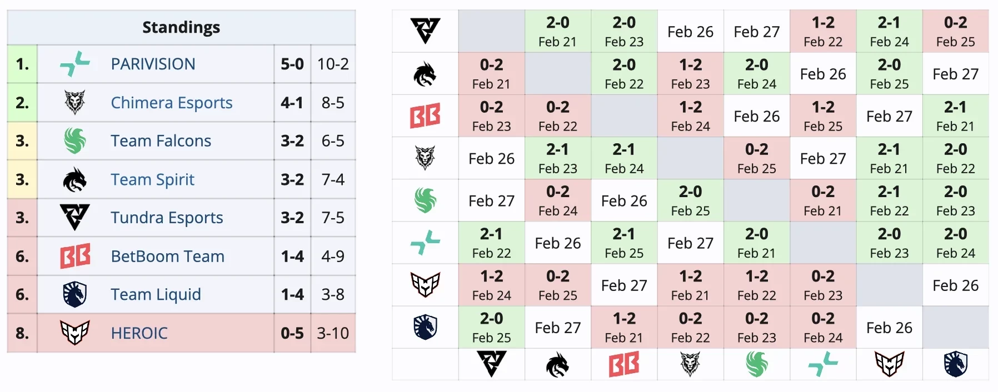Click Chimera Esports logo in Standings table

pos(74,103)
